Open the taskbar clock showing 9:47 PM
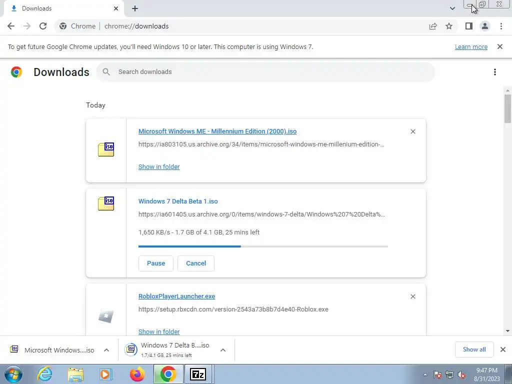Image resolution: width=512 pixels, height=384 pixels. (487, 374)
